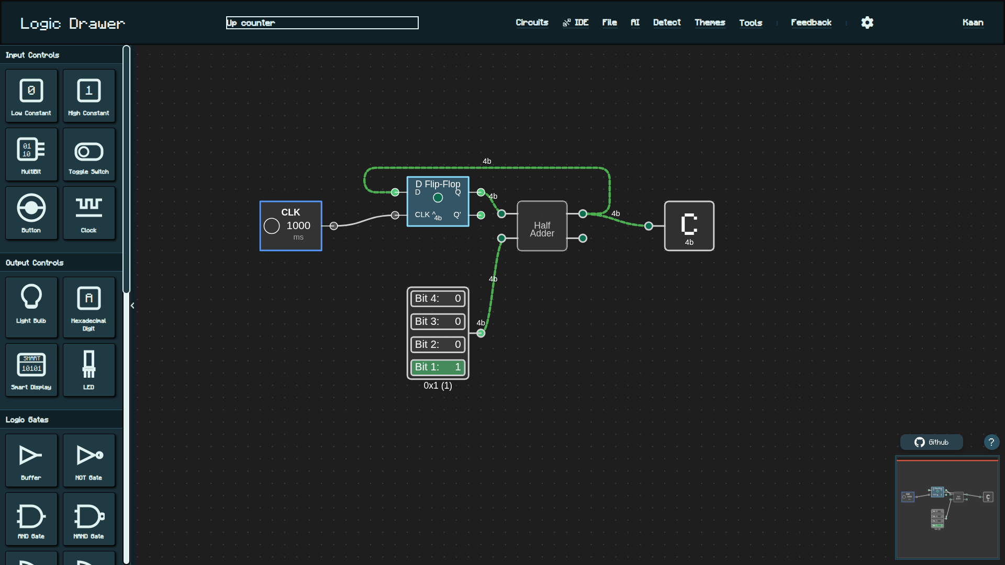Screen dimensions: 1005x565
Task: Pick the AND Gate component
Action: [31, 519]
